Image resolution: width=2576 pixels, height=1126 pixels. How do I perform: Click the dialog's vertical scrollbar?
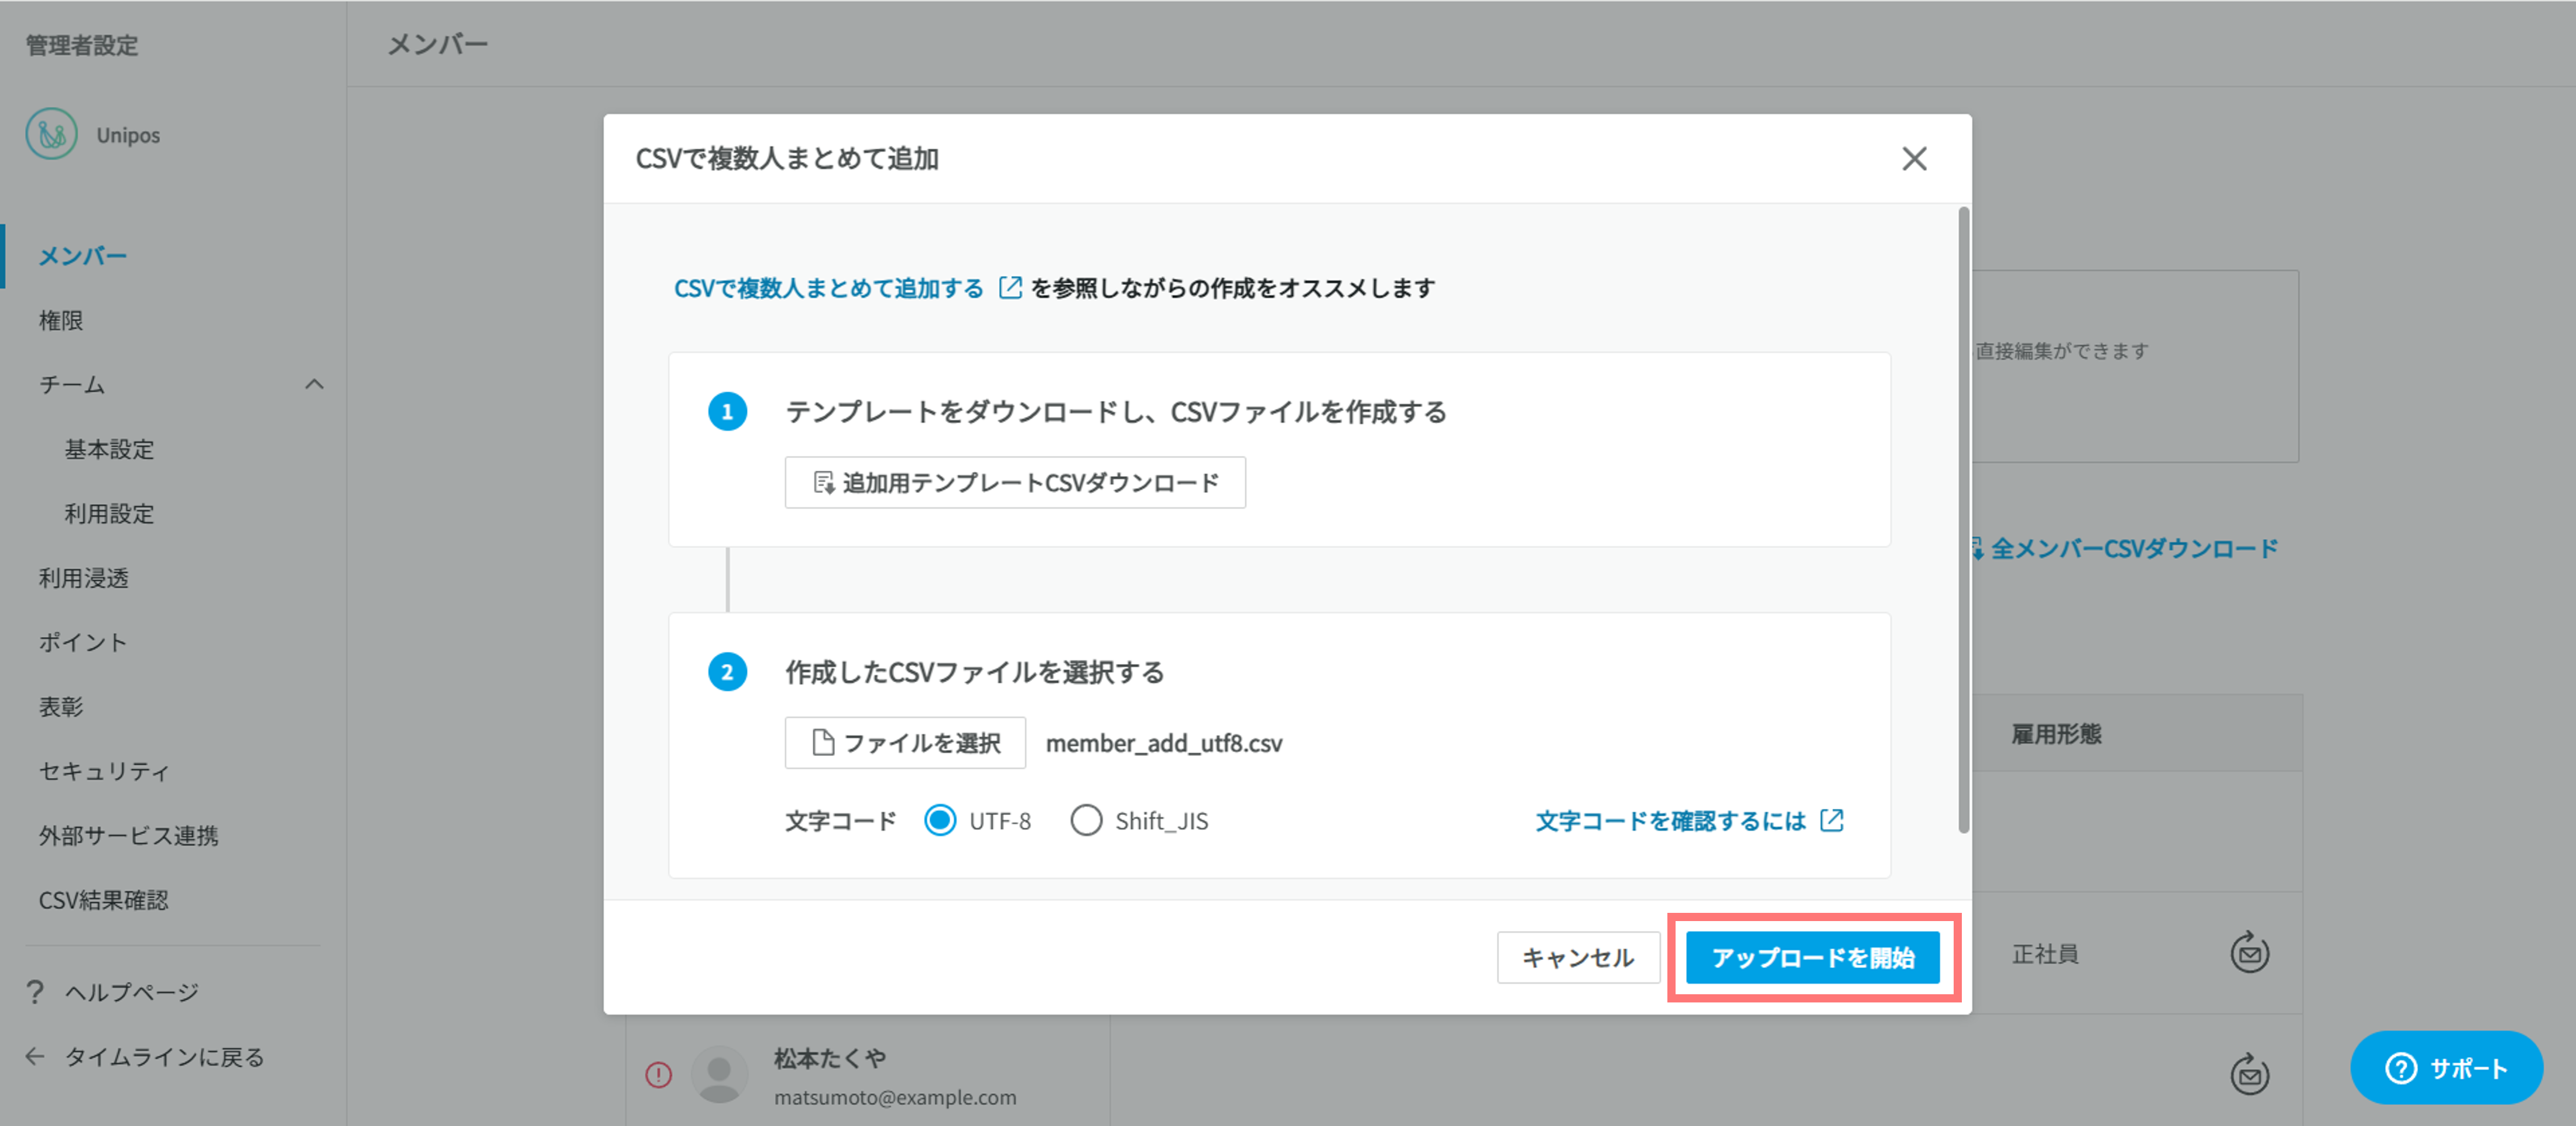(1964, 520)
